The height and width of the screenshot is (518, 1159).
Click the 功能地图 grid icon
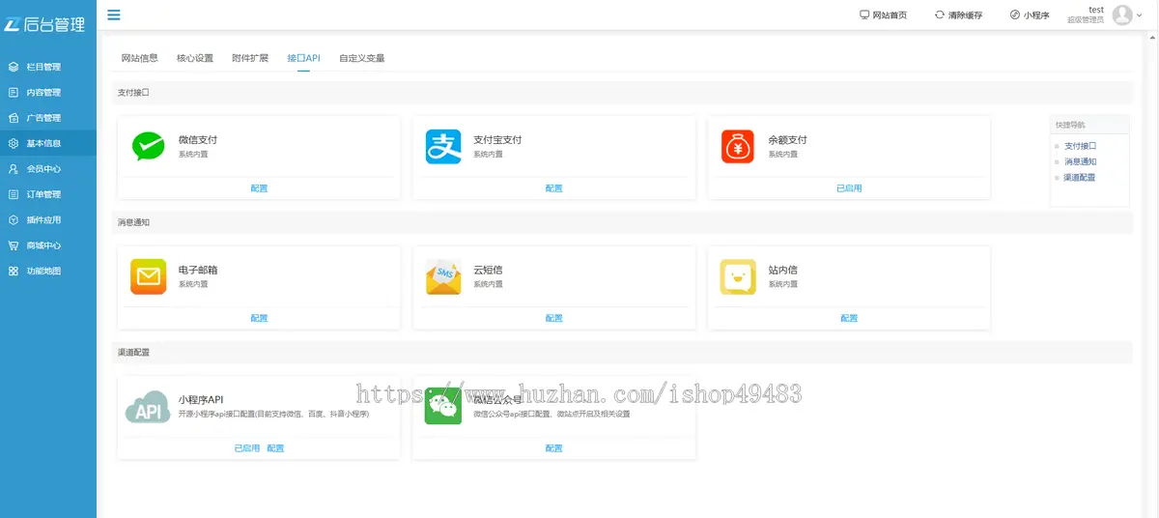pyautogui.click(x=14, y=271)
